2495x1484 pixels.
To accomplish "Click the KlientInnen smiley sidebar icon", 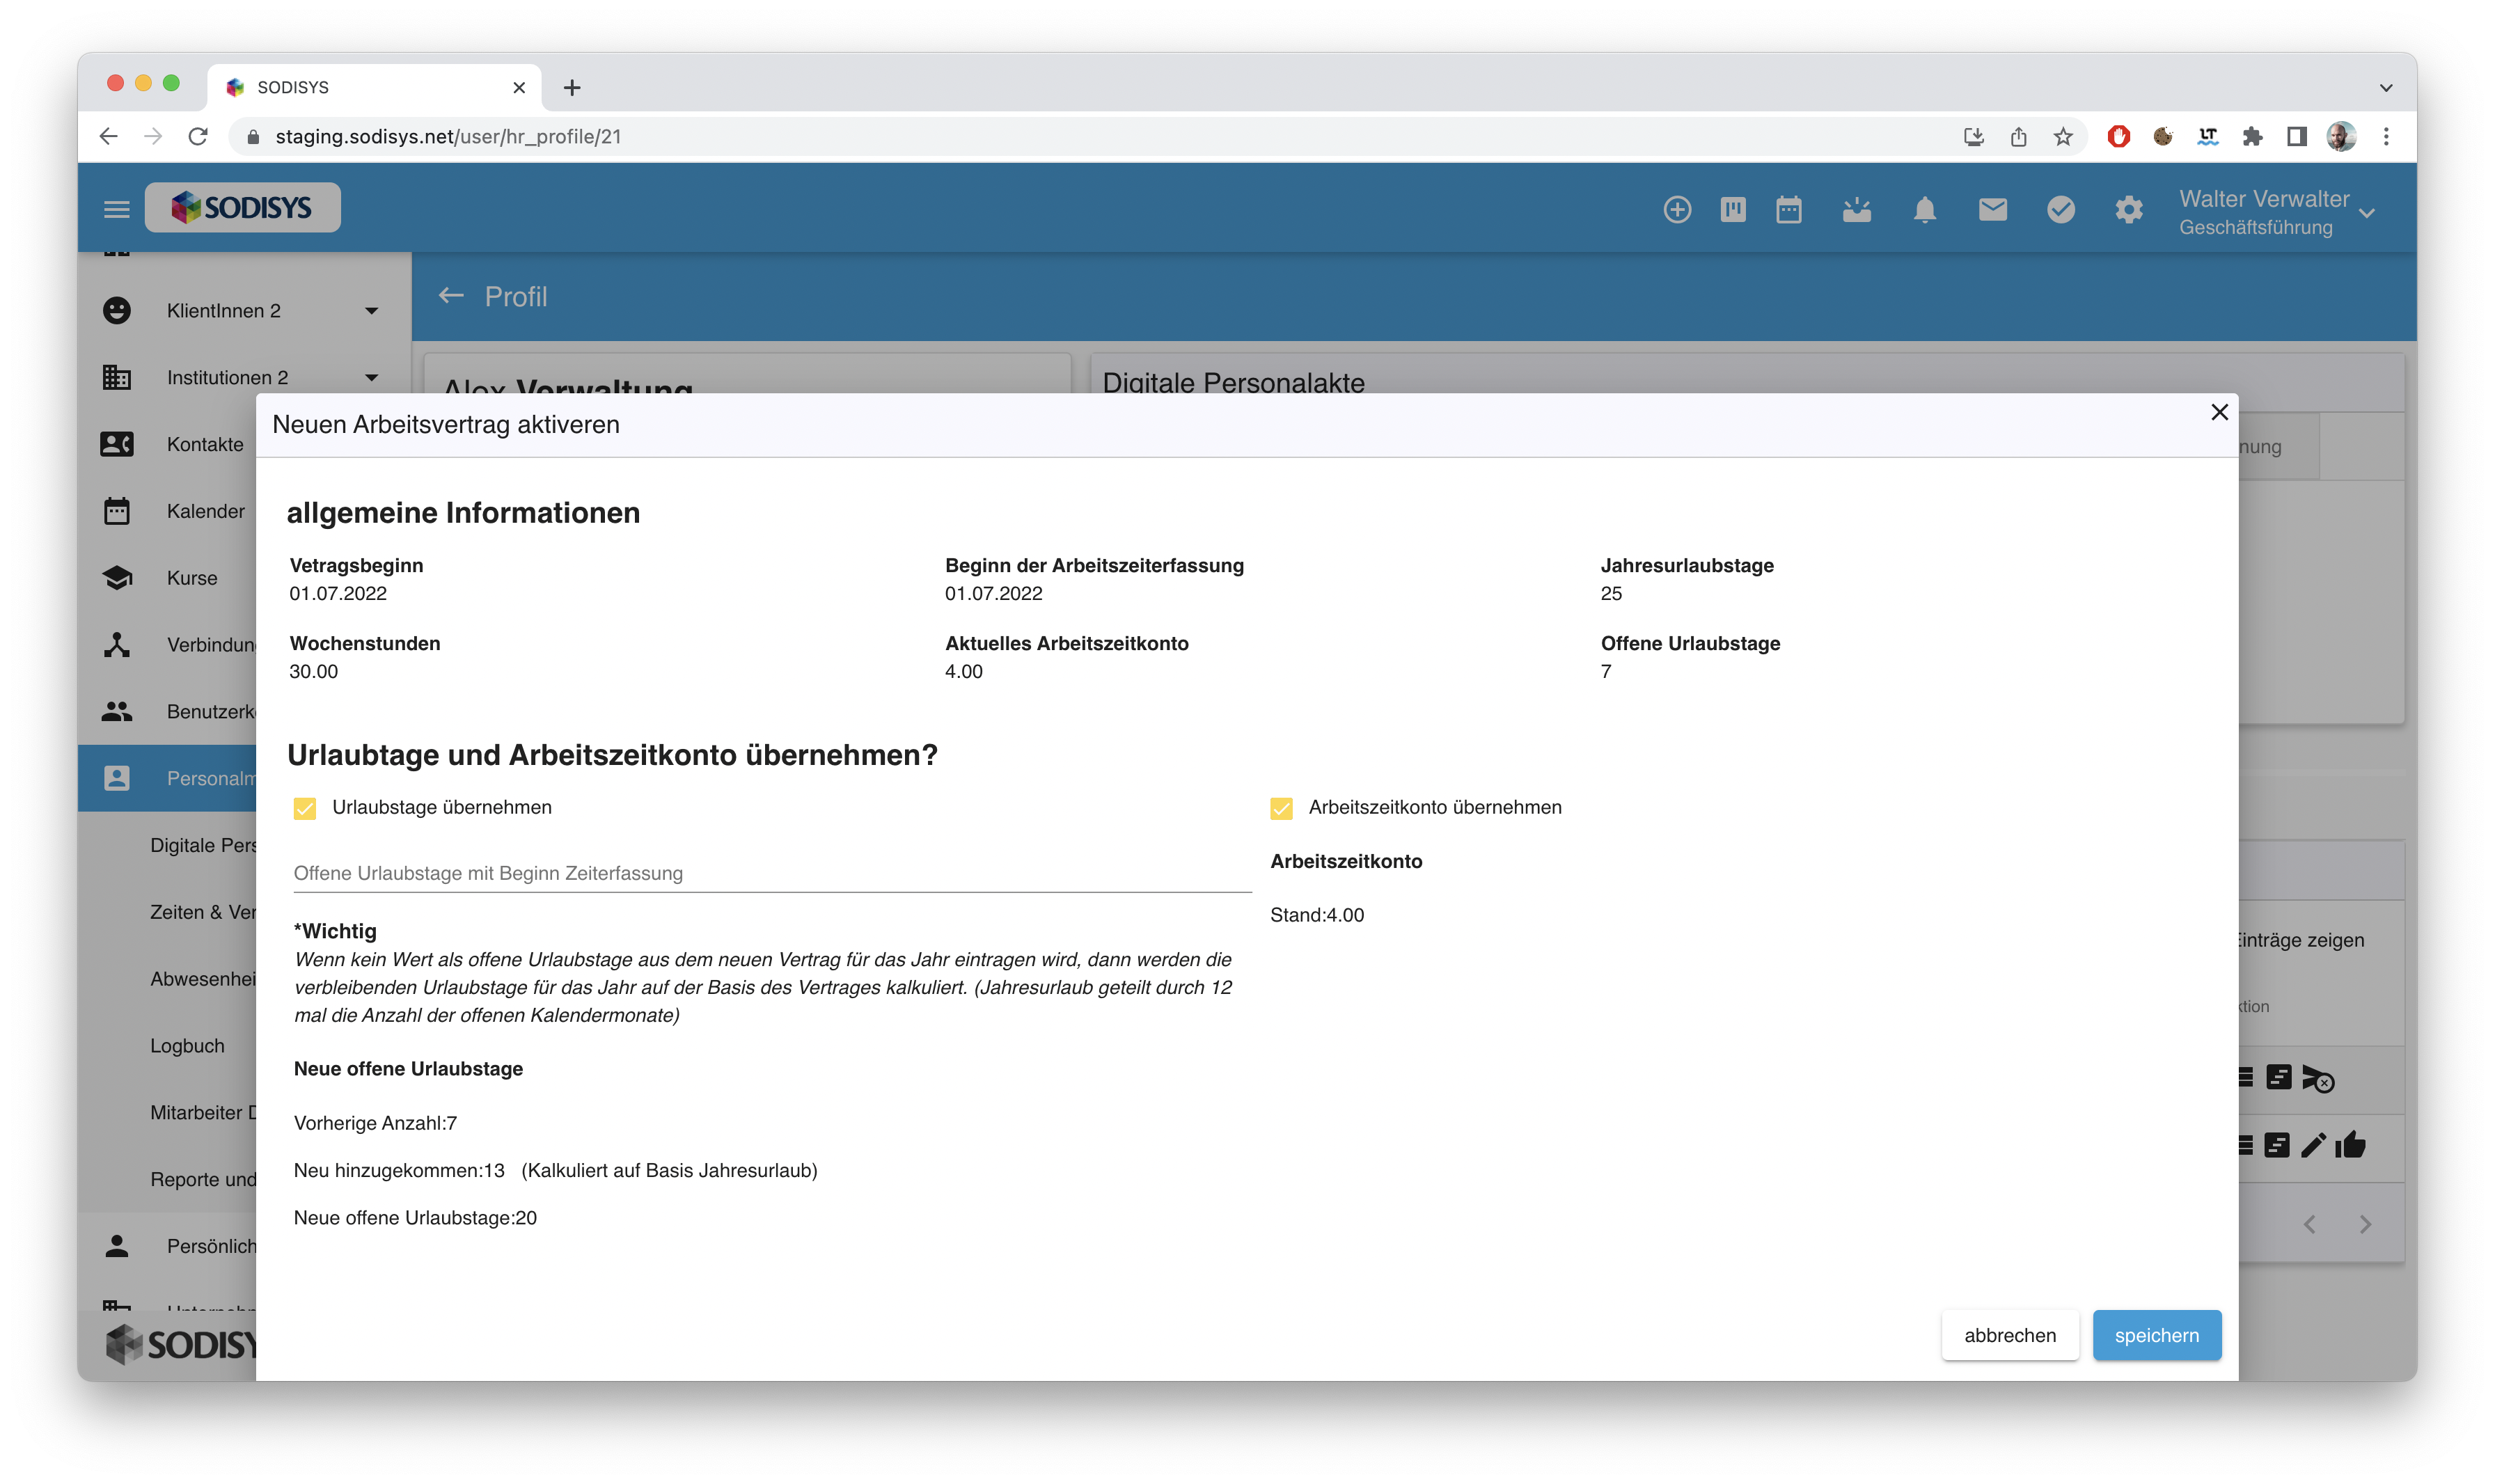I will pos(117,310).
